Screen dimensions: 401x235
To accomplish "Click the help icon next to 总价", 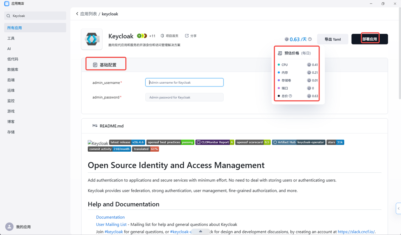I will point(290,96).
